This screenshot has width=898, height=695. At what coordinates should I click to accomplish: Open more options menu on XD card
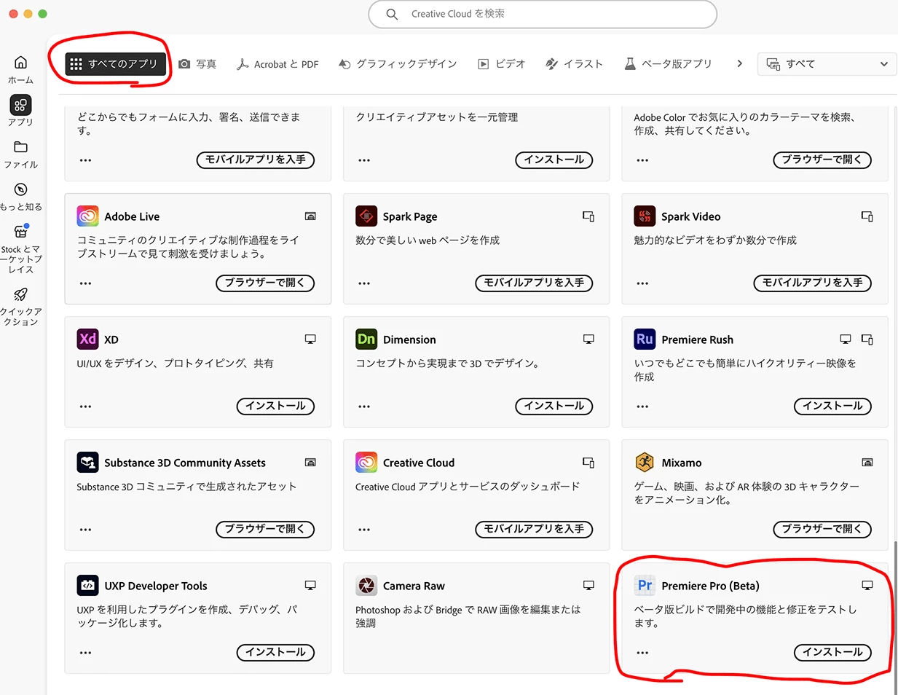tap(86, 407)
